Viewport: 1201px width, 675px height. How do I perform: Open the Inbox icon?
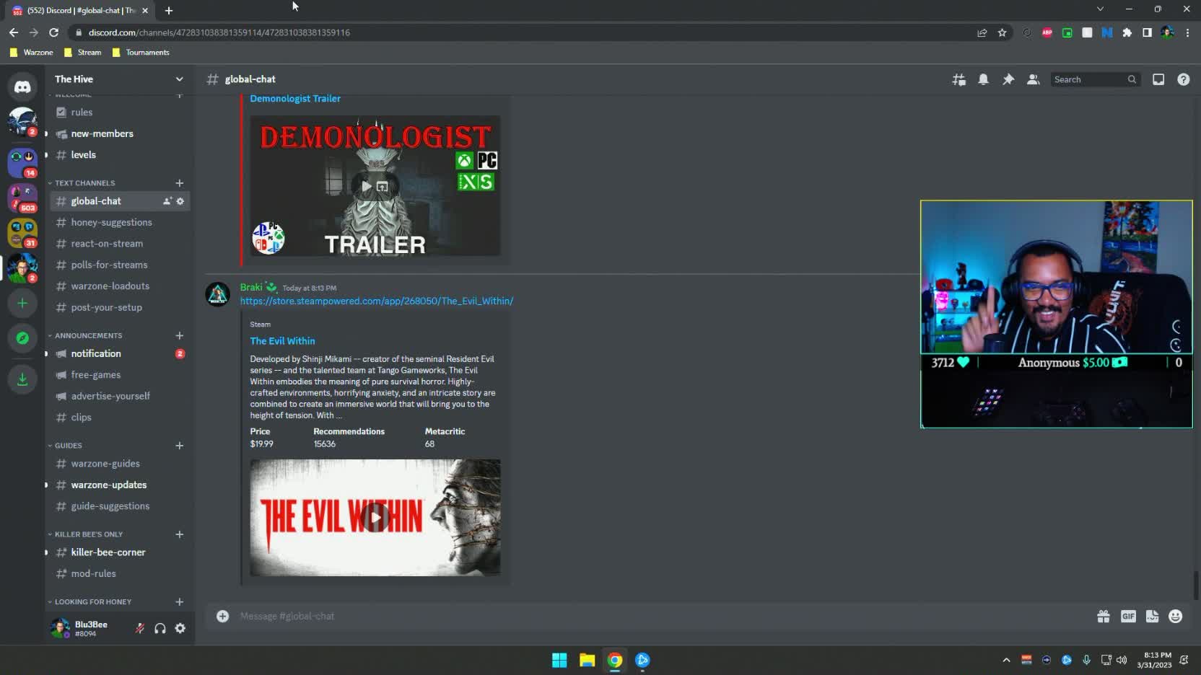tap(1158, 79)
